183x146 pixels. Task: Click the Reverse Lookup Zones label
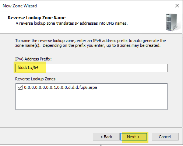click(x=35, y=79)
